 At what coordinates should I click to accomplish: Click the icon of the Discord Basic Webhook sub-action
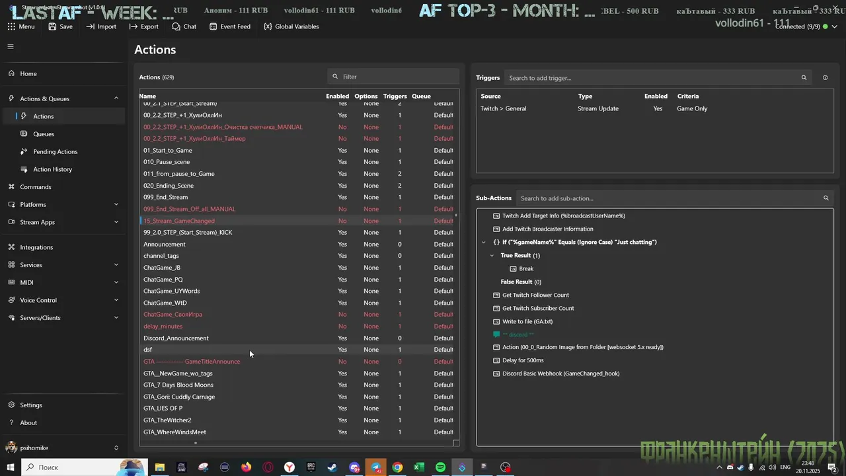pyautogui.click(x=497, y=374)
